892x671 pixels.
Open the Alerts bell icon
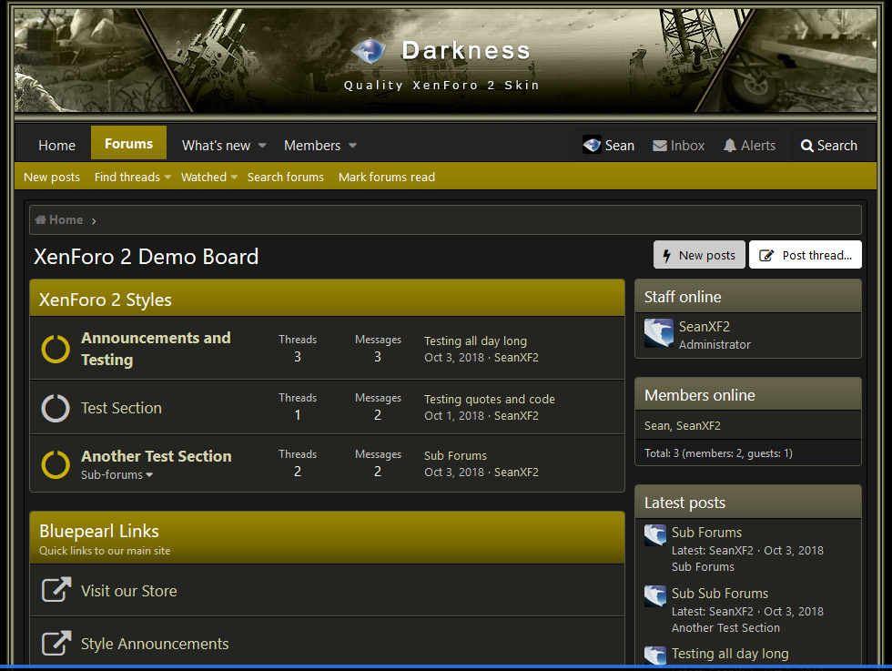[x=730, y=146]
